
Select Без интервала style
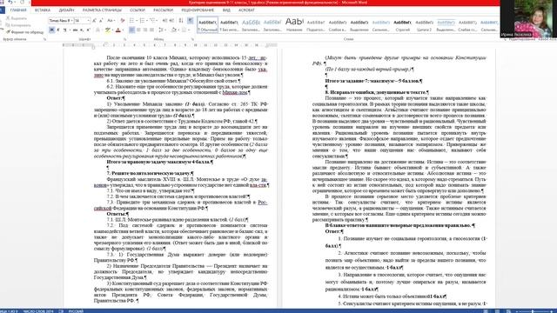click(x=229, y=25)
